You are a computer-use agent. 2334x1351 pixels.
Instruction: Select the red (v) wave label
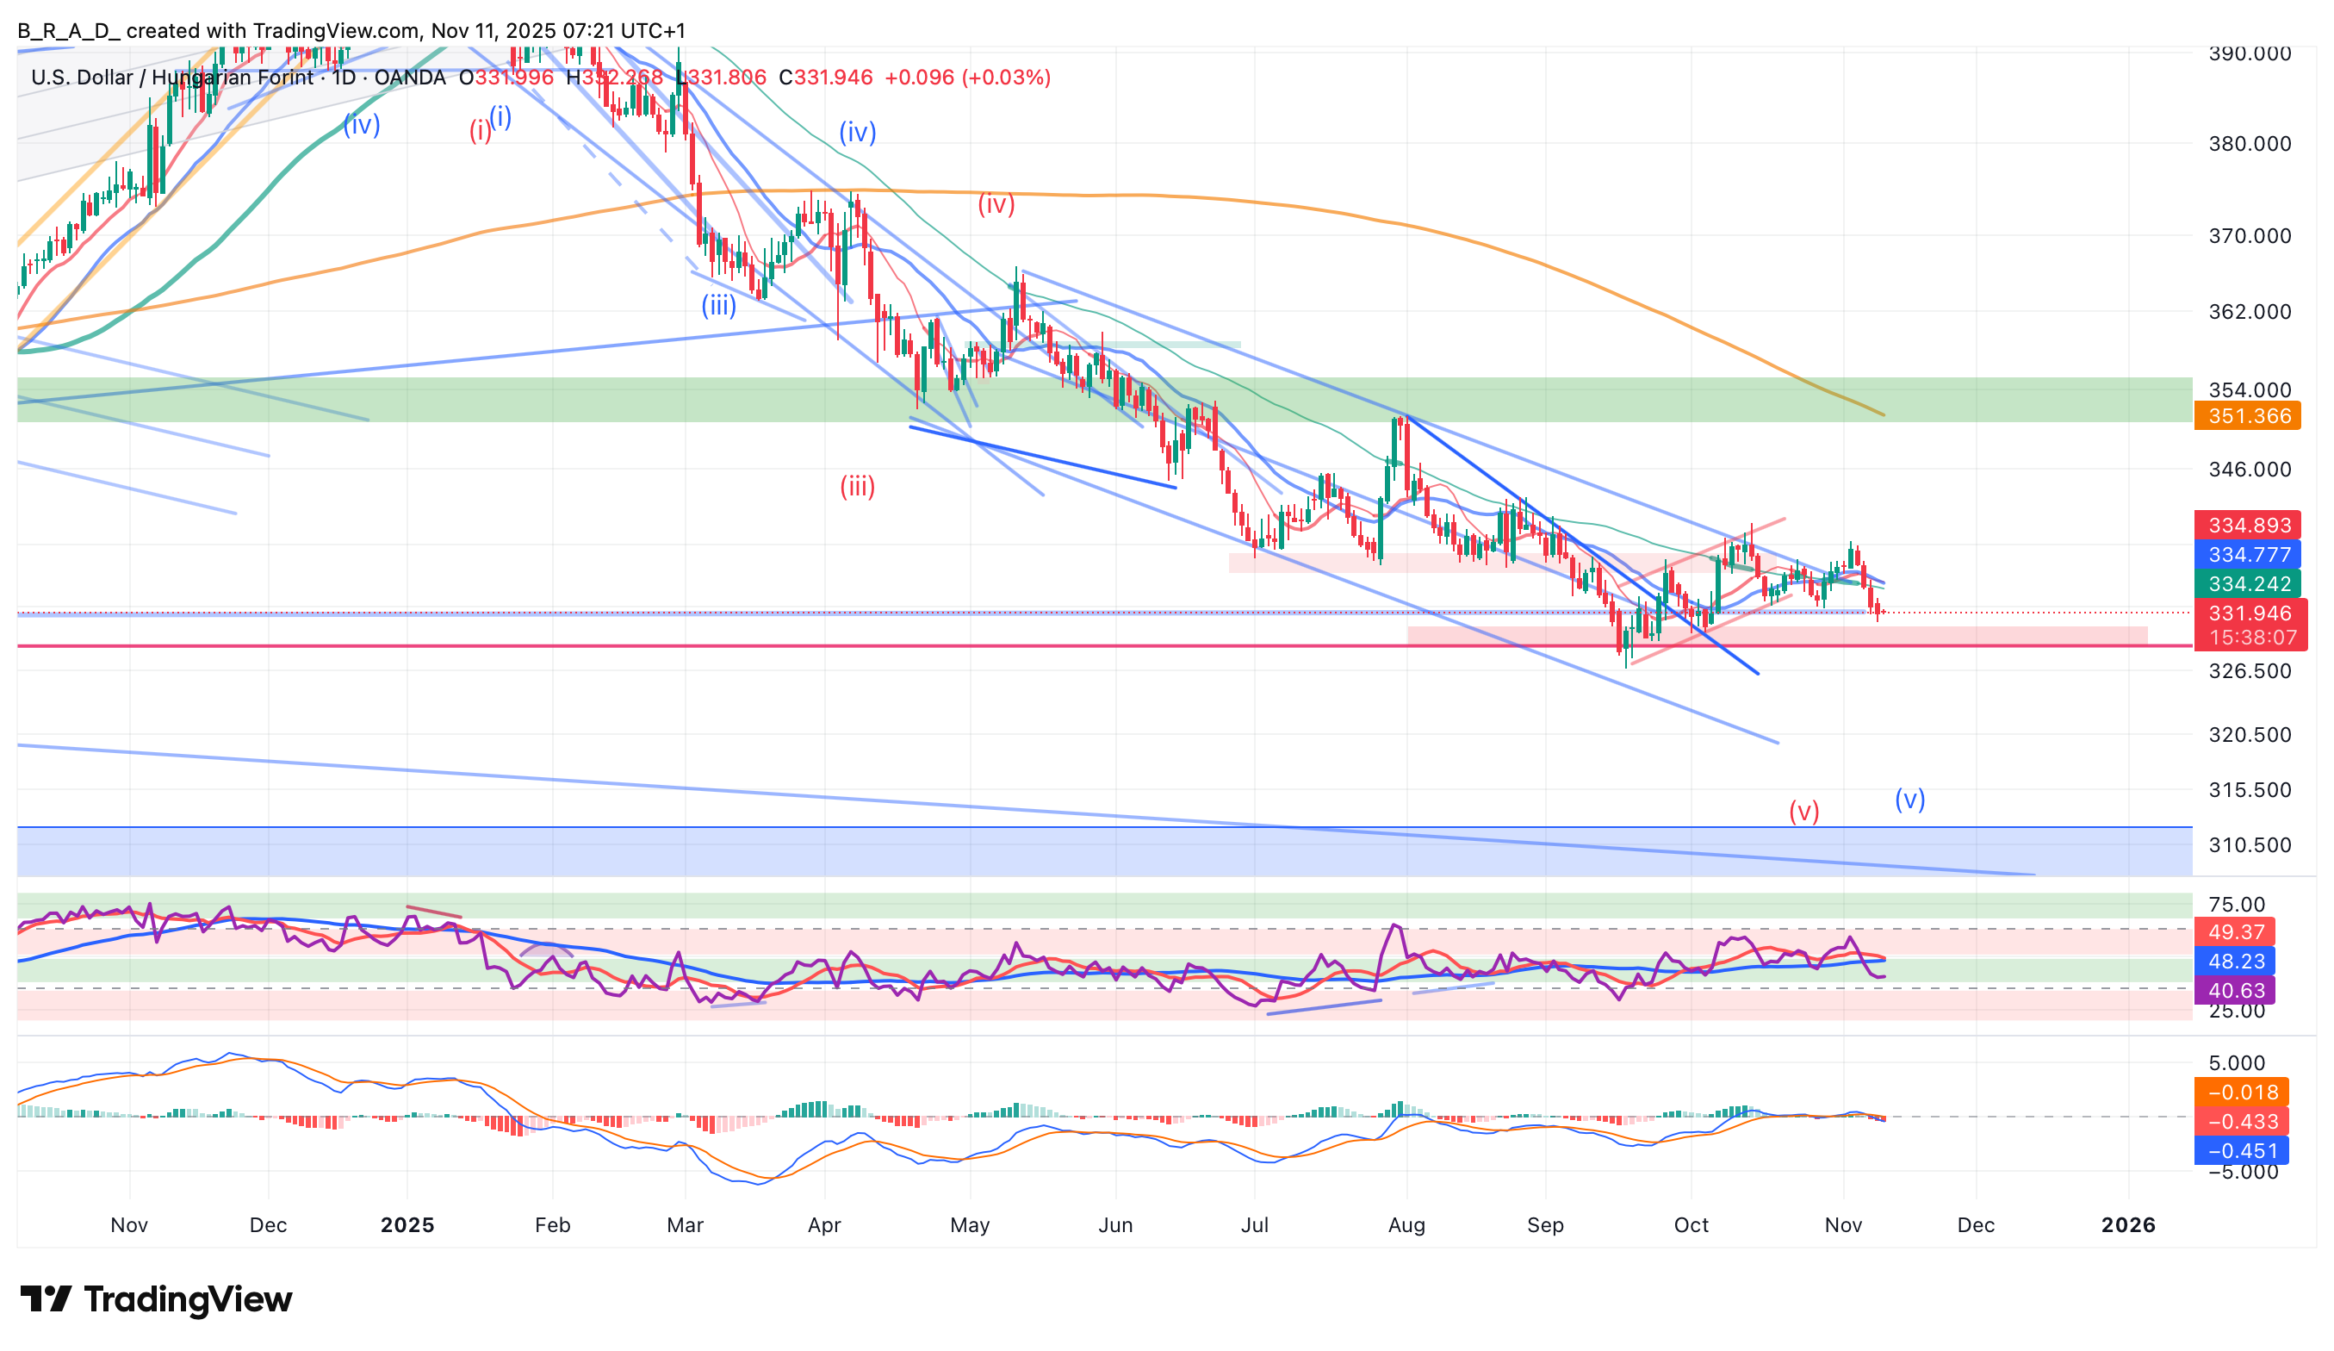[x=1804, y=812]
